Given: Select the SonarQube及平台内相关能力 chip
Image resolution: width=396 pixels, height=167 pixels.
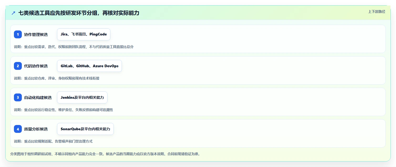Looking at the screenshot, I should [x=85, y=129].
